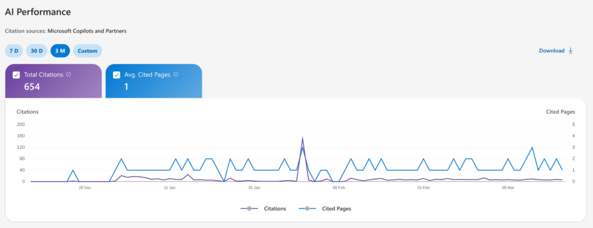This screenshot has width=593, height=228.
Task: Click the 25 Jan axis label
Action: [254, 187]
